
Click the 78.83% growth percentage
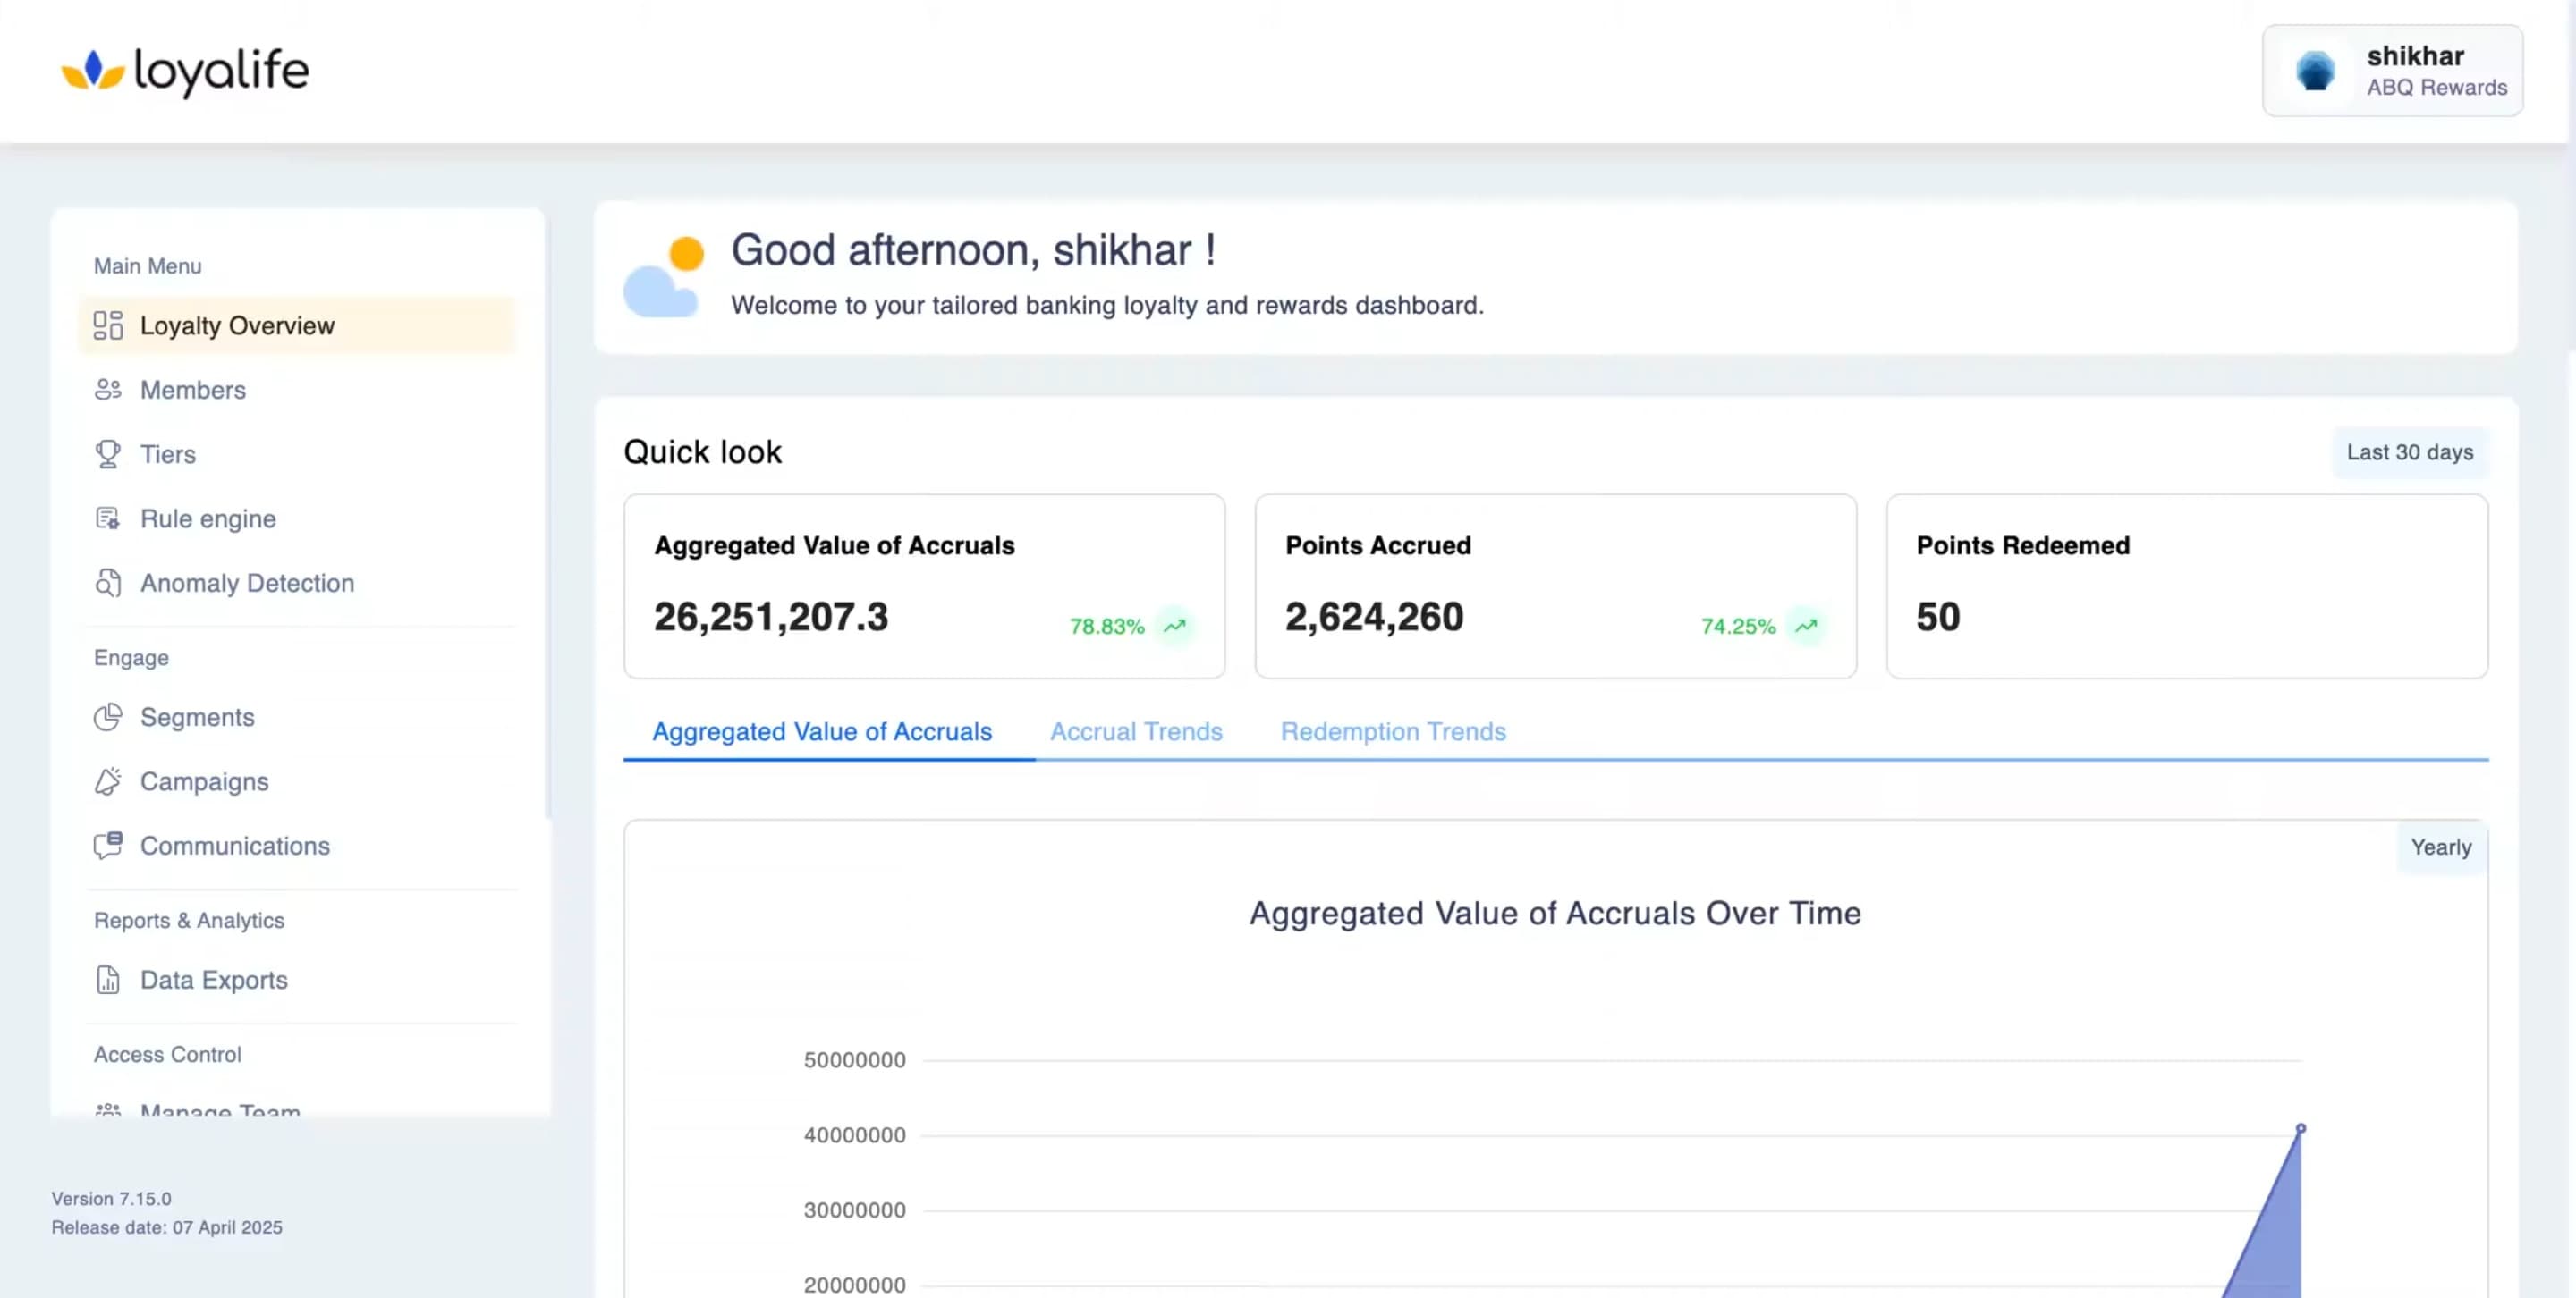pos(1107,627)
